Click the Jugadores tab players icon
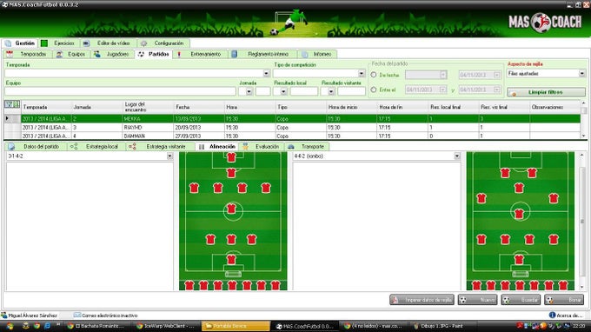 pos(96,54)
